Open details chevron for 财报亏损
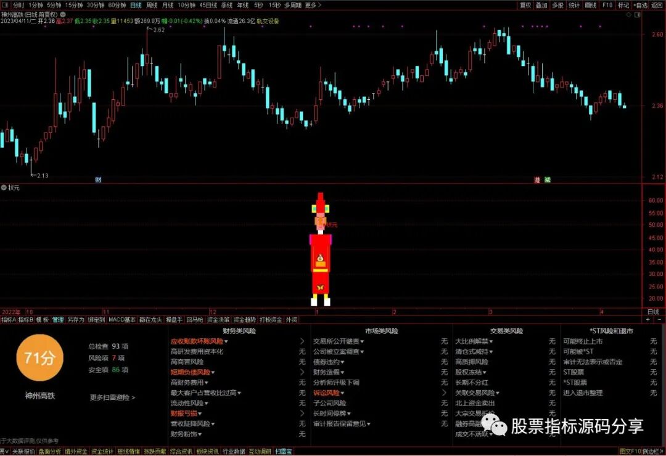The width and height of the screenshot is (666, 456). coord(302,413)
